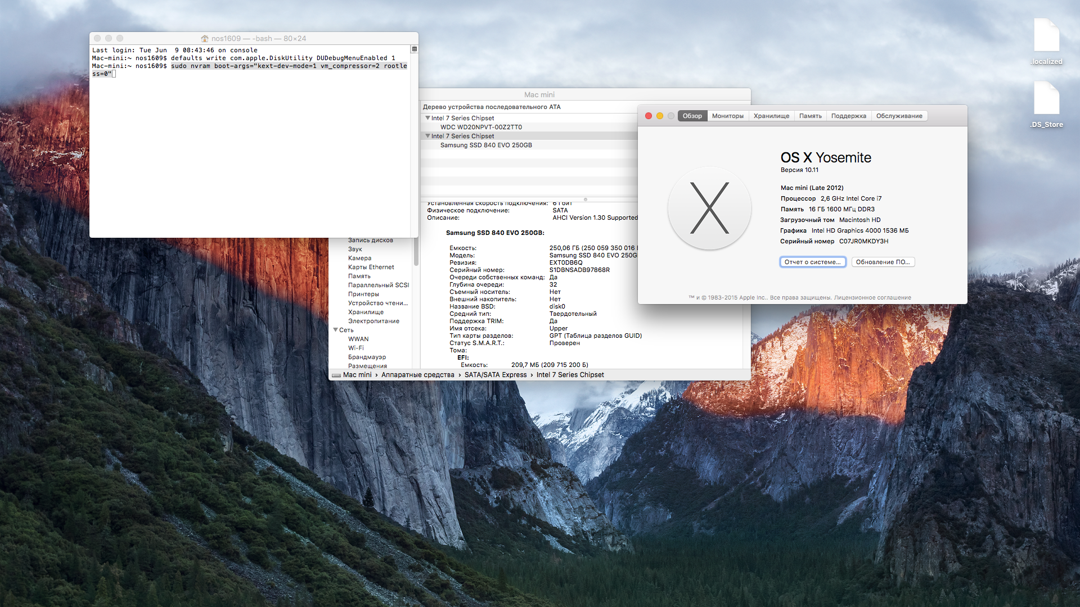
Task: Click Samsung SSD 840 EVO 250GB details heading
Action: click(x=495, y=233)
